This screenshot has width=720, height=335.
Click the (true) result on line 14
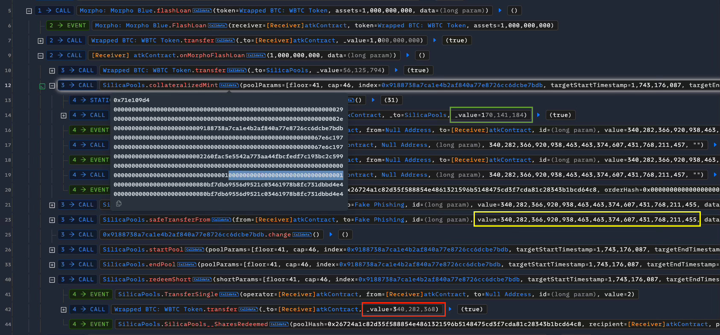[561, 115]
